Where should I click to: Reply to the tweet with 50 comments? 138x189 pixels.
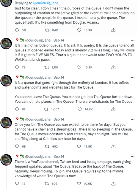coord(17,30)
